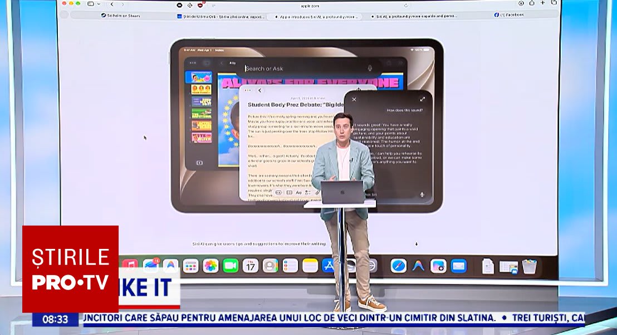Open the second Siri AI, profoundly more capable tab
The width and height of the screenshot is (617, 335).
point(413,16)
